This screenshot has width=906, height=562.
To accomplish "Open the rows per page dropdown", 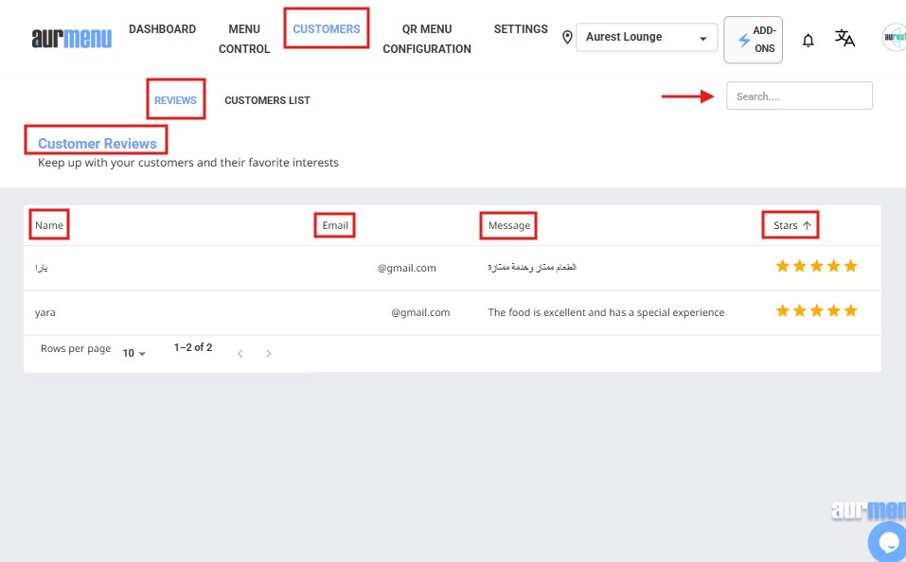I will click(x=134, y=353).
